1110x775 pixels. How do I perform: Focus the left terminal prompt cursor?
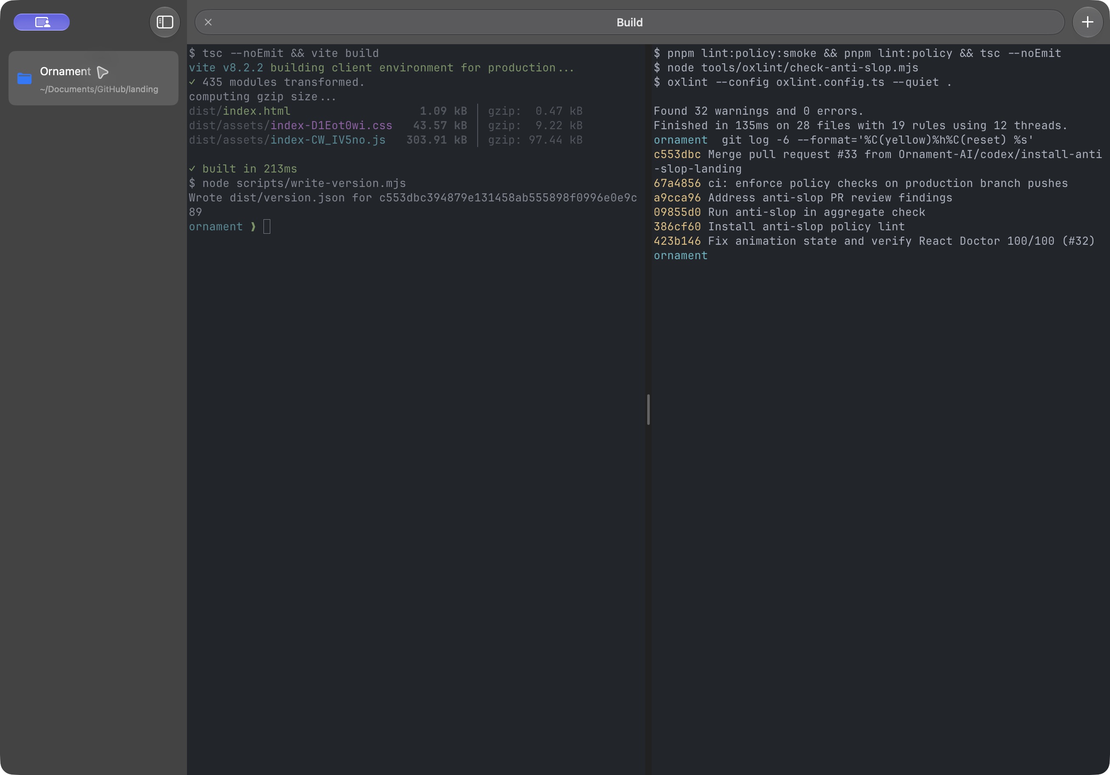click(x=267, y=227)
